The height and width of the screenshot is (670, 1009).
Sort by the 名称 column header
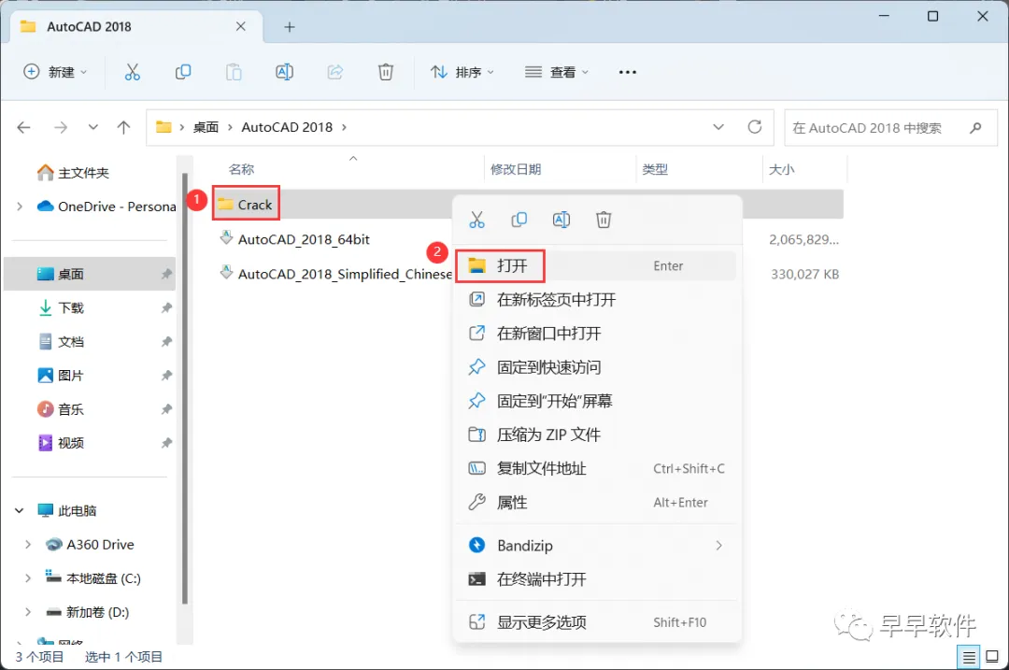coord(242,169)
